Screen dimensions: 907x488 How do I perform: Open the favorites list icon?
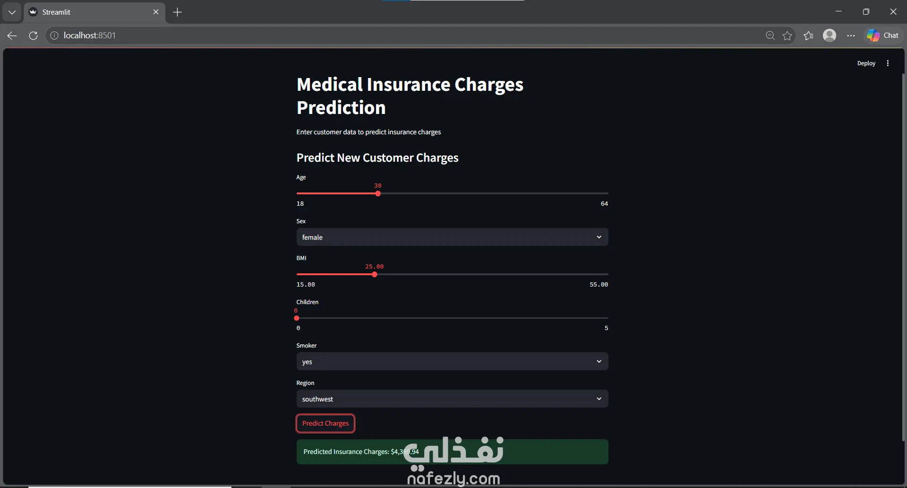click(808, 35)
